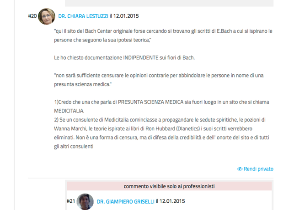294x210 pixels.
Task: Click the word MEDICITALIA in comment
Action: pyautogui.click(x=69, y=111)
